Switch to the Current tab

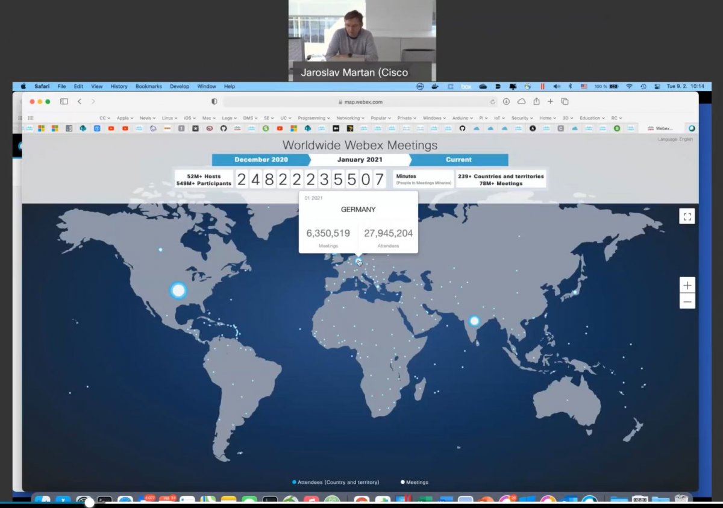459,160
